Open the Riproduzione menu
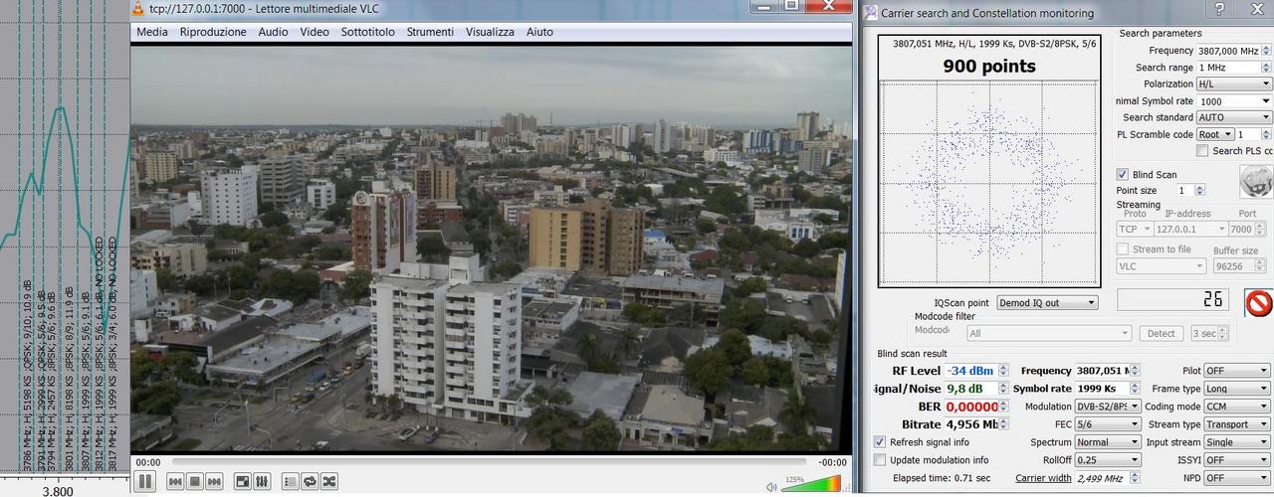Viewport: 1274px width, 497px height. (213, 32)
